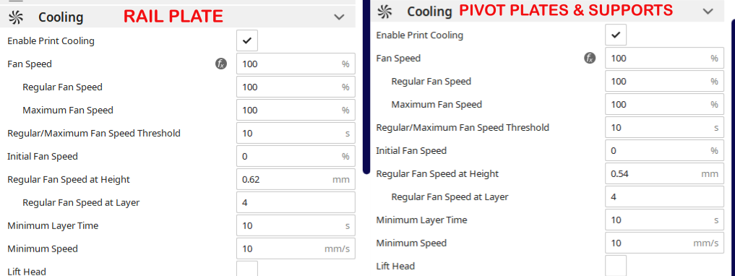This screenshot has width=735, height=276.
Task: Click the left Initial Fan Speed field
Action: click(296, 157)
